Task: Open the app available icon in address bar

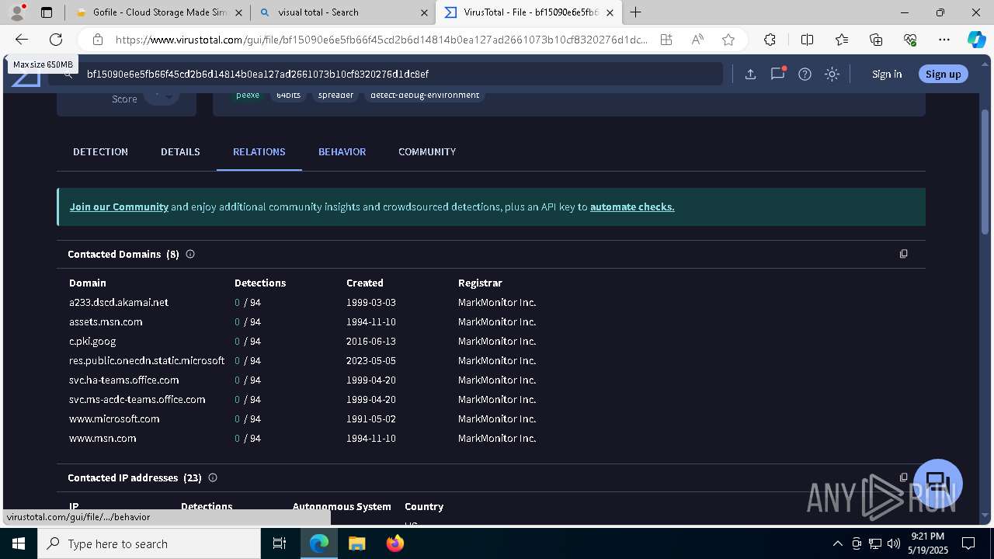Action: click(666, 40)
